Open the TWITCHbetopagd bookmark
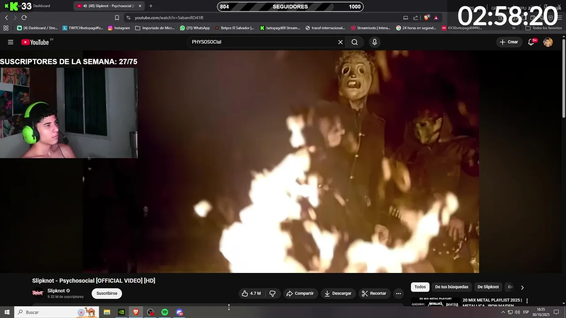The image size is (566, 318). pos(83,28)
